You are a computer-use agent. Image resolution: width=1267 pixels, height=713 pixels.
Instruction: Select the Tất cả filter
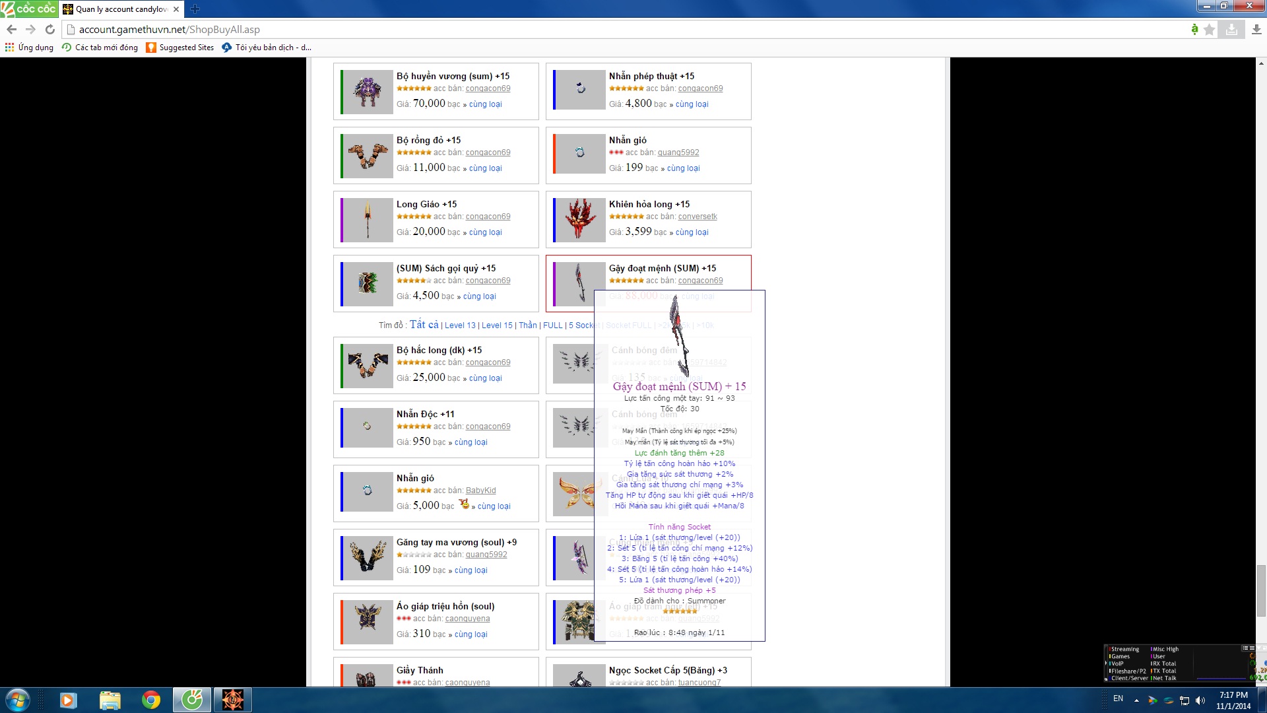[x=424, y=324]
